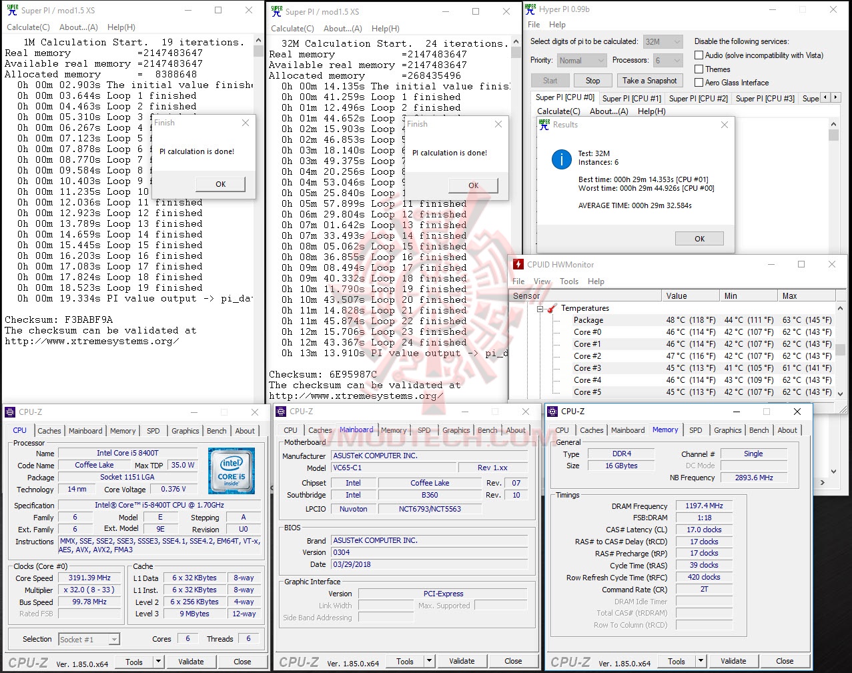The height and width of the screenshot is (673, 852).
Task: Toggle the Aero Glass Interface checkbox
Action: [x=699, y=83]
